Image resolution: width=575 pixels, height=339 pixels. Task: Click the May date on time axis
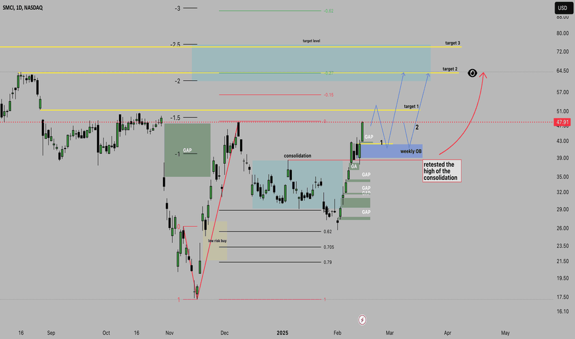pyautogui.click(x=505, y=333)
